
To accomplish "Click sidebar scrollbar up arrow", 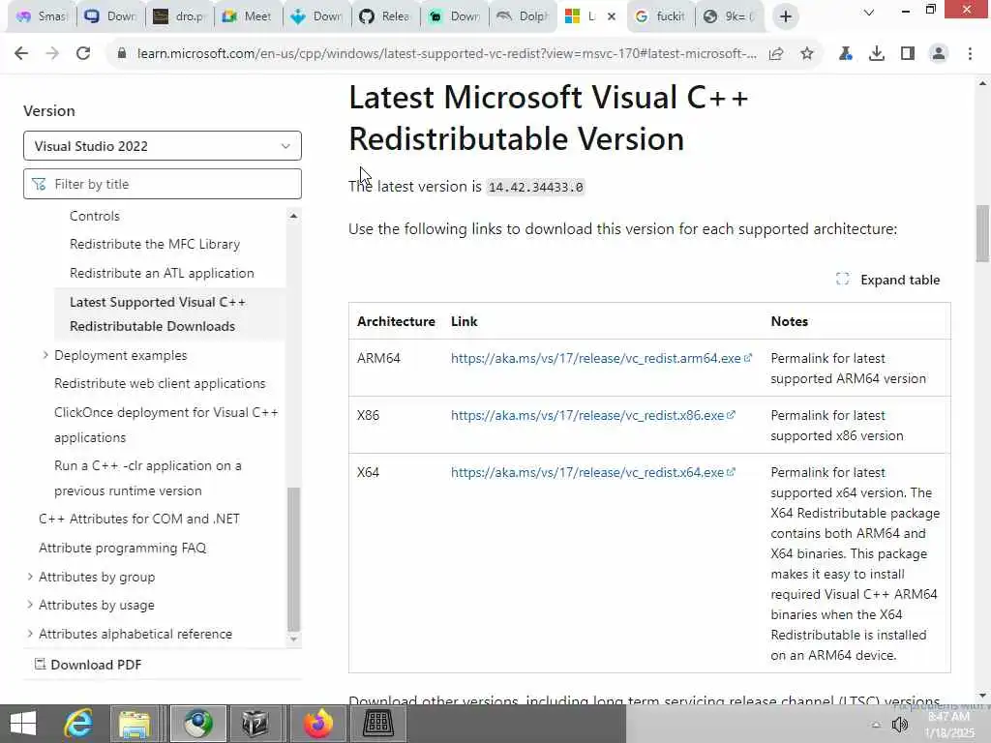I will point(293,216).
